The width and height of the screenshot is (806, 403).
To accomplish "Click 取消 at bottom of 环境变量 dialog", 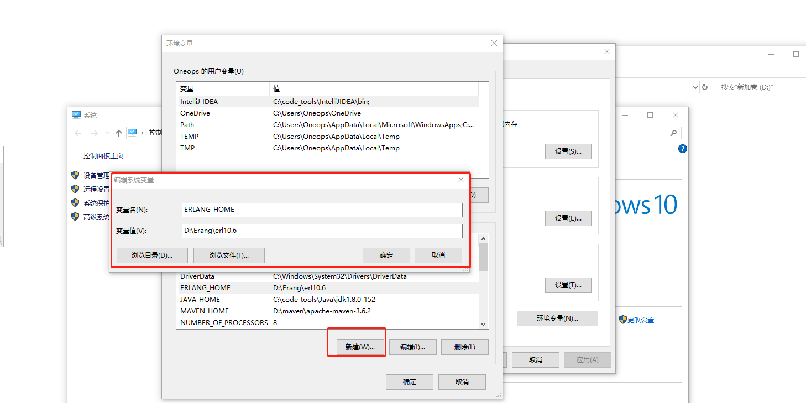I will pyautogui.click(x=462, y=382).
